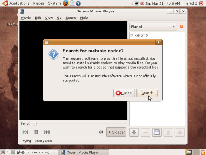Move playlist item up
The width and height of the screenshot is (206, 155).
coord(168,132)
